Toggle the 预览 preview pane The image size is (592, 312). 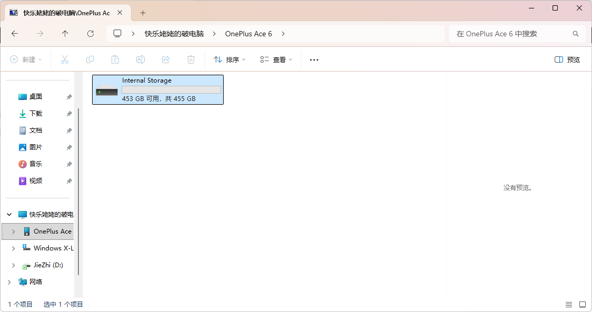[567, 59]
